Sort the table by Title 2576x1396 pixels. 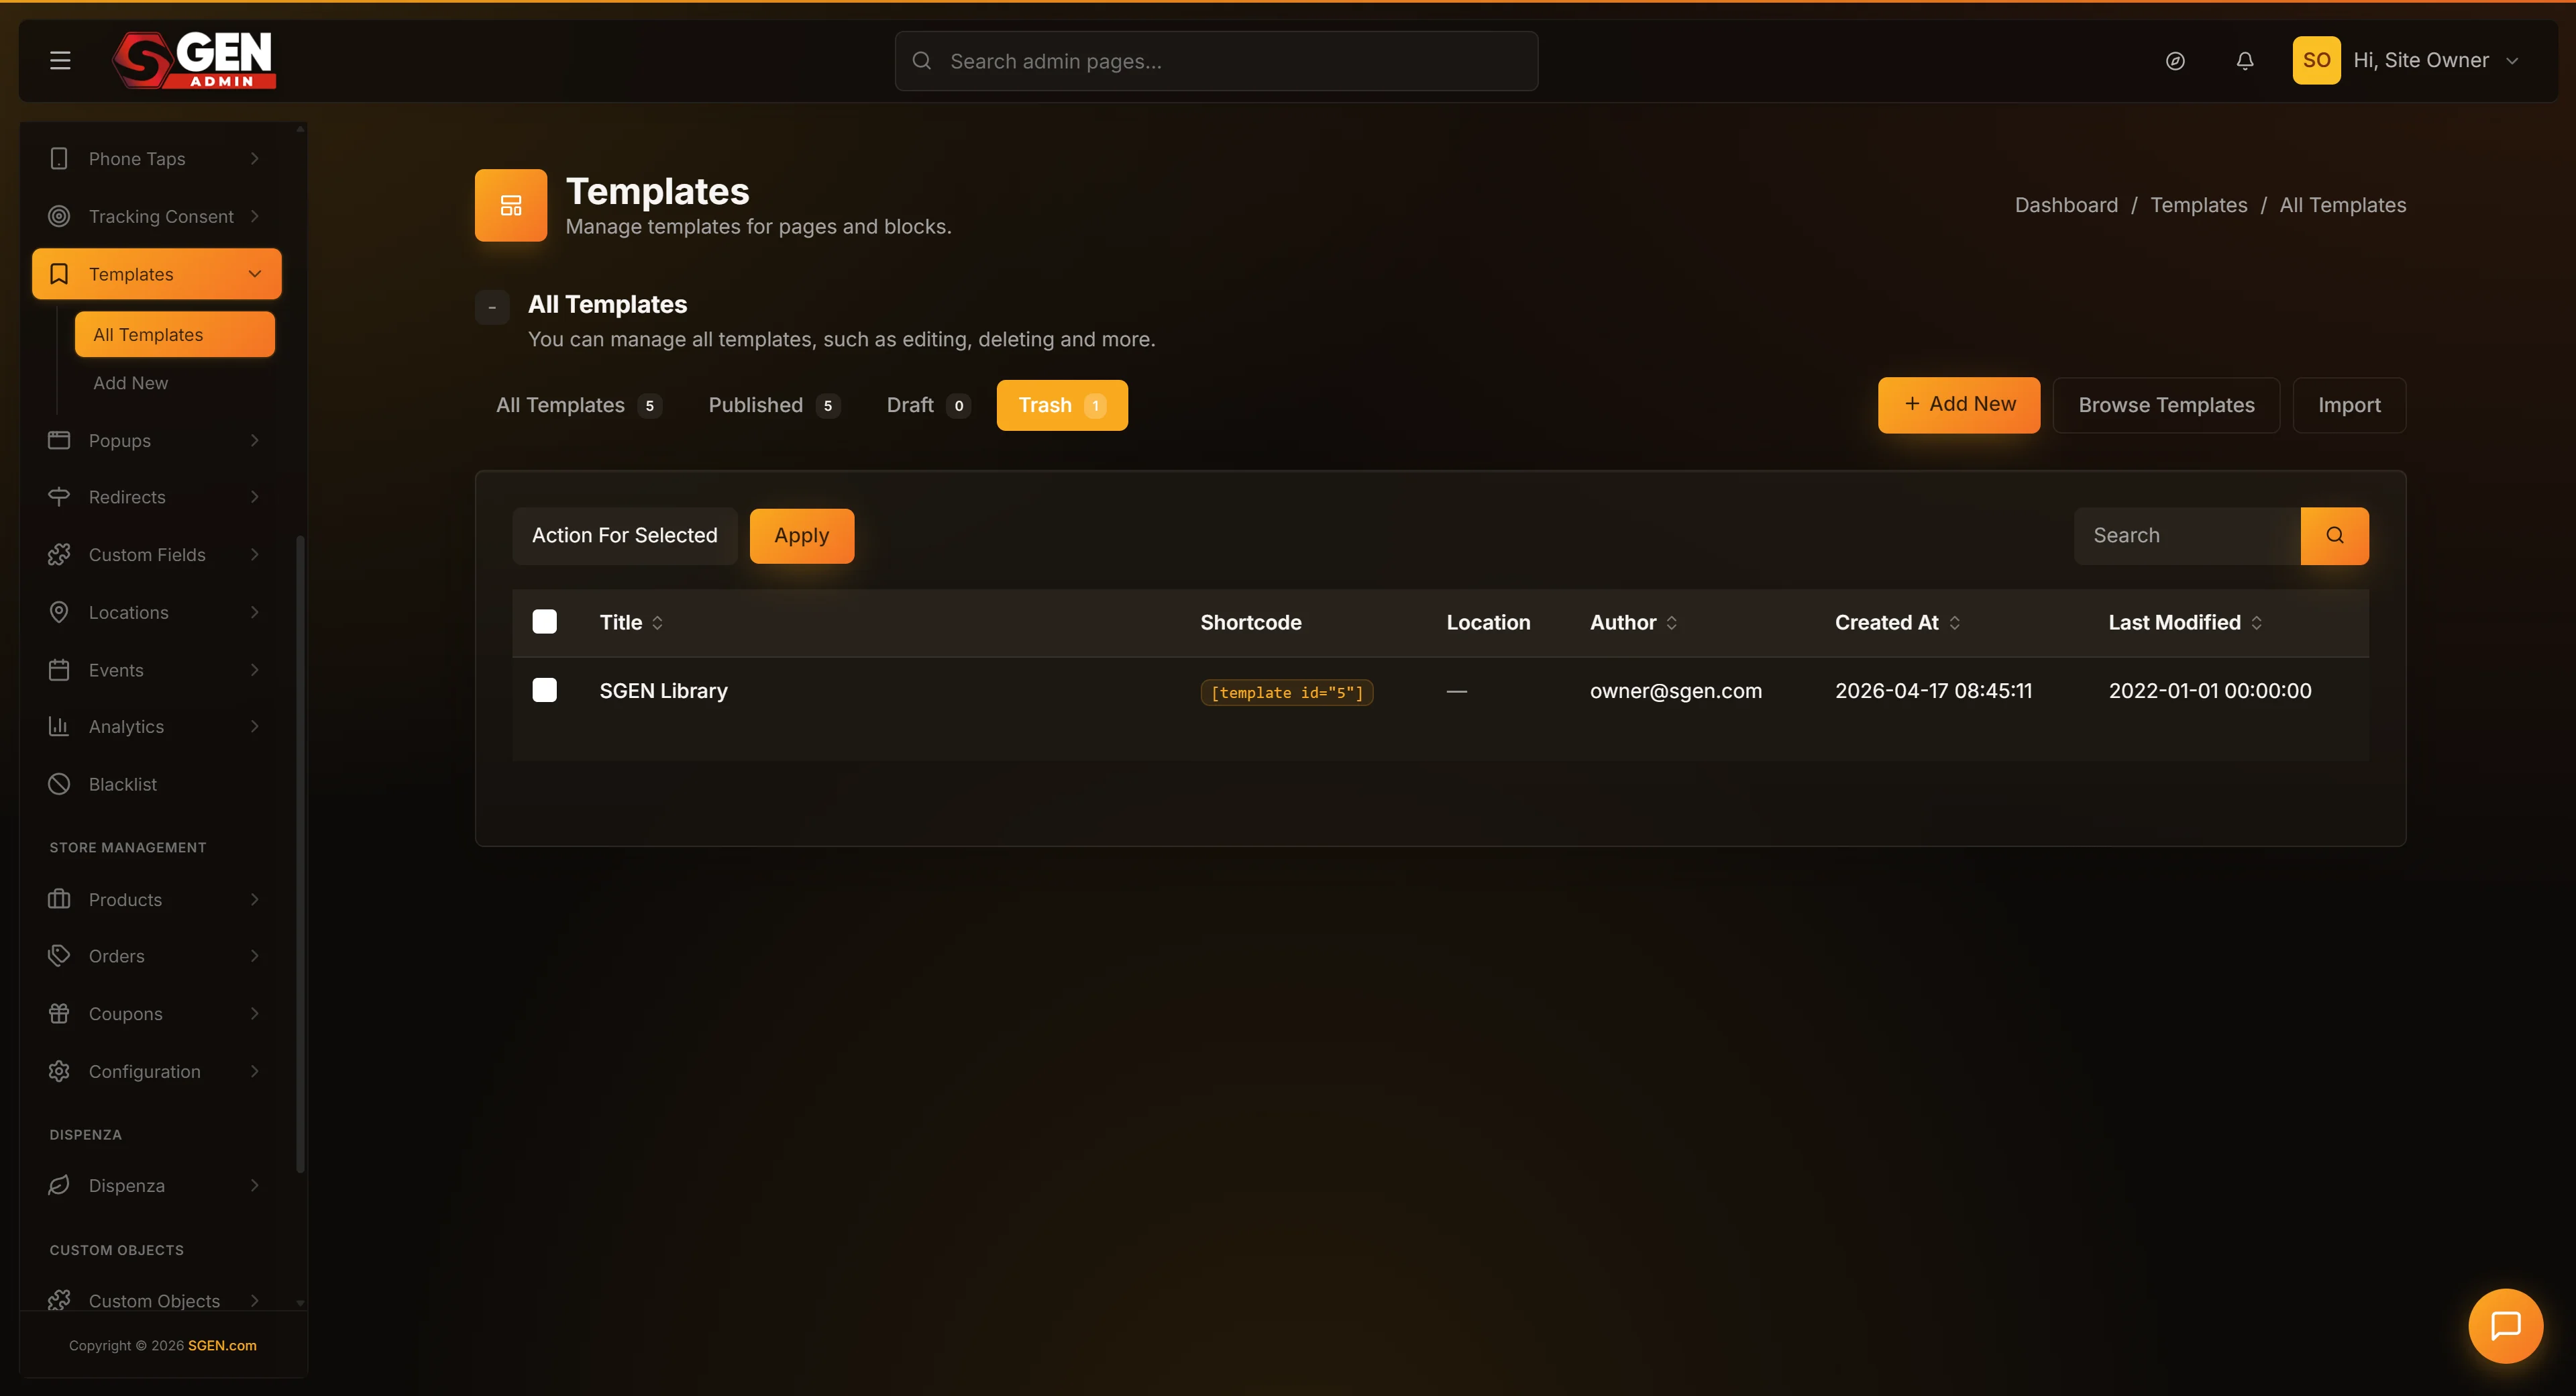click(x=631, y=621)
